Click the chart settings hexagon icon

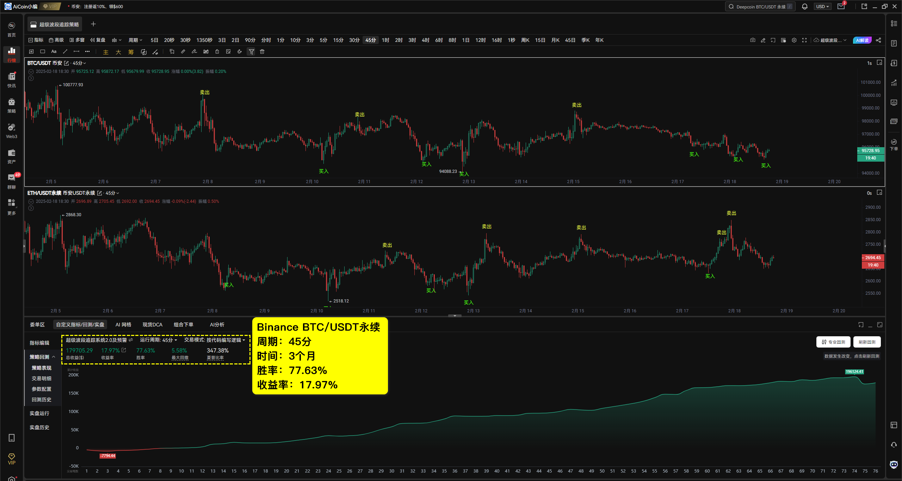(x=794, y=40)
